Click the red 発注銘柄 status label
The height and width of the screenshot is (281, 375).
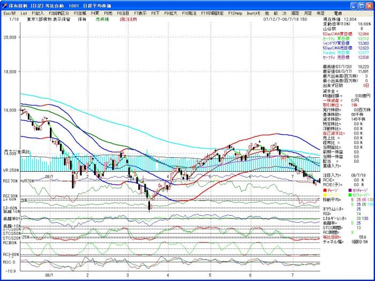[129, 19]
